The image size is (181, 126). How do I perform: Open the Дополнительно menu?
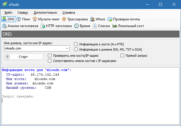coord(45,13)
